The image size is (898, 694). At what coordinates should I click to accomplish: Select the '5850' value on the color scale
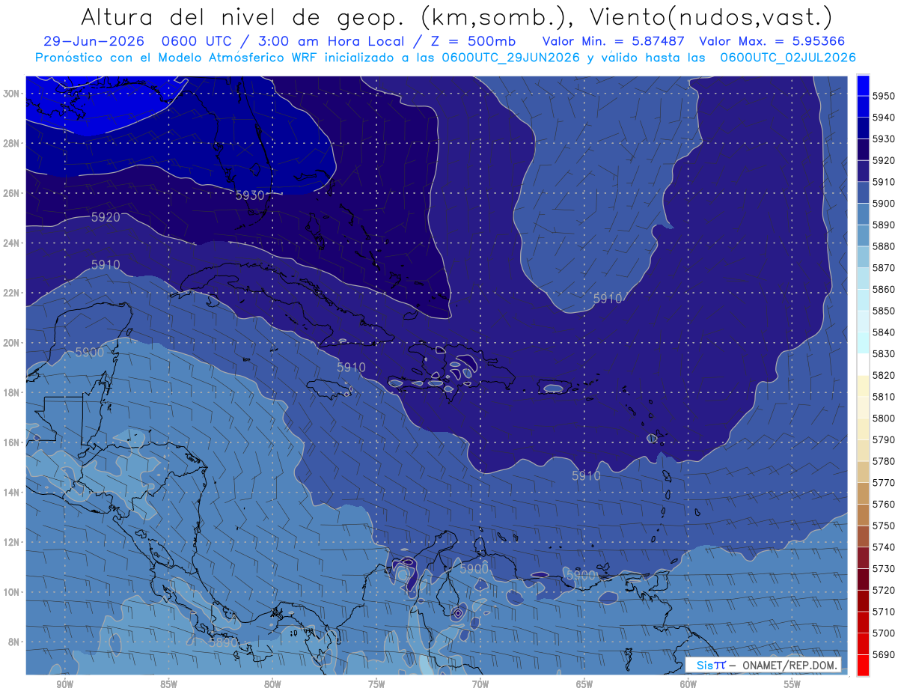click(884, 310)
